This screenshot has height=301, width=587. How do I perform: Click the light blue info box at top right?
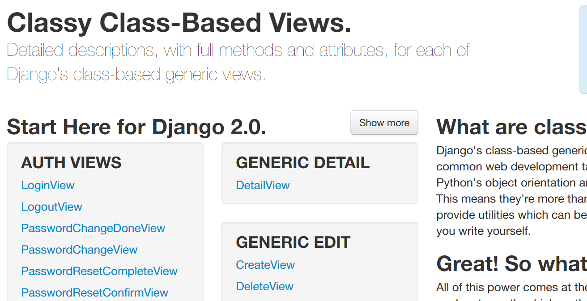pos(583,47)
